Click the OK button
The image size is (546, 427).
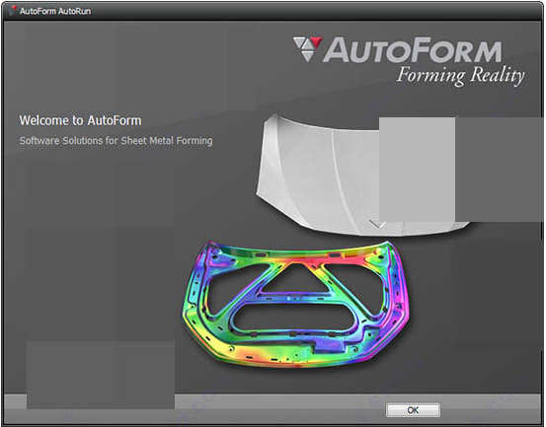coord(413,410)
